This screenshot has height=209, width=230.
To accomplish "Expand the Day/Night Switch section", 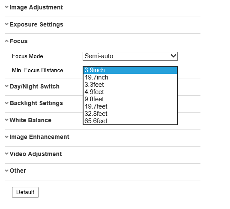I will point(32,86).
